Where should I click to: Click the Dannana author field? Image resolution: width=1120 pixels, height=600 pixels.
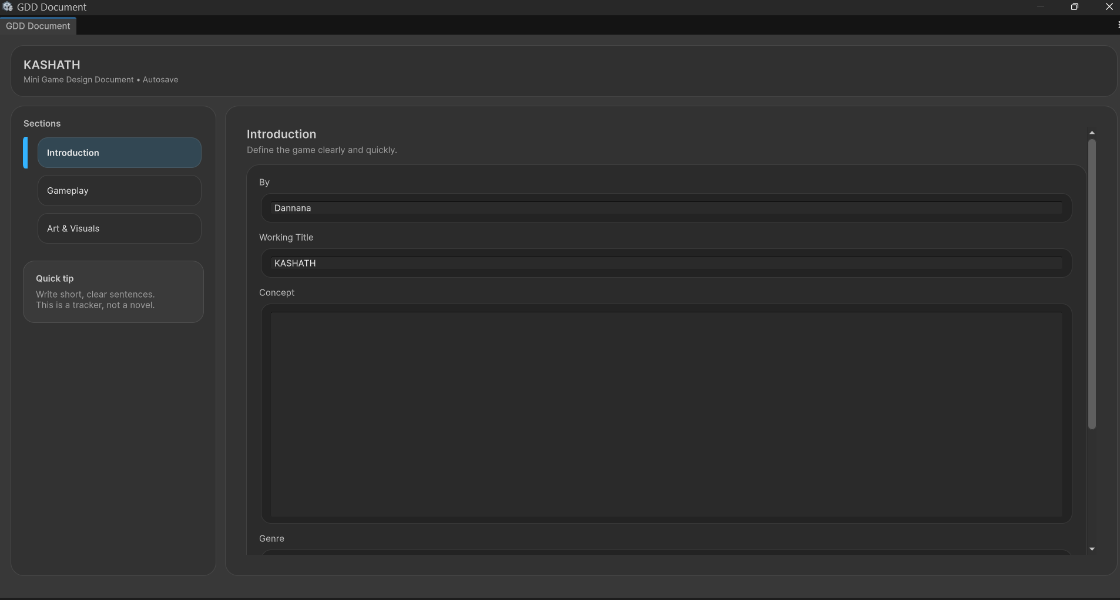coord(664,207)
